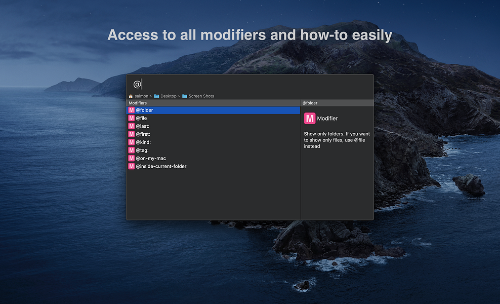This screenshot has height=304, width=500.
Task: Open the salmon home path segment
Action: (141, 96)
